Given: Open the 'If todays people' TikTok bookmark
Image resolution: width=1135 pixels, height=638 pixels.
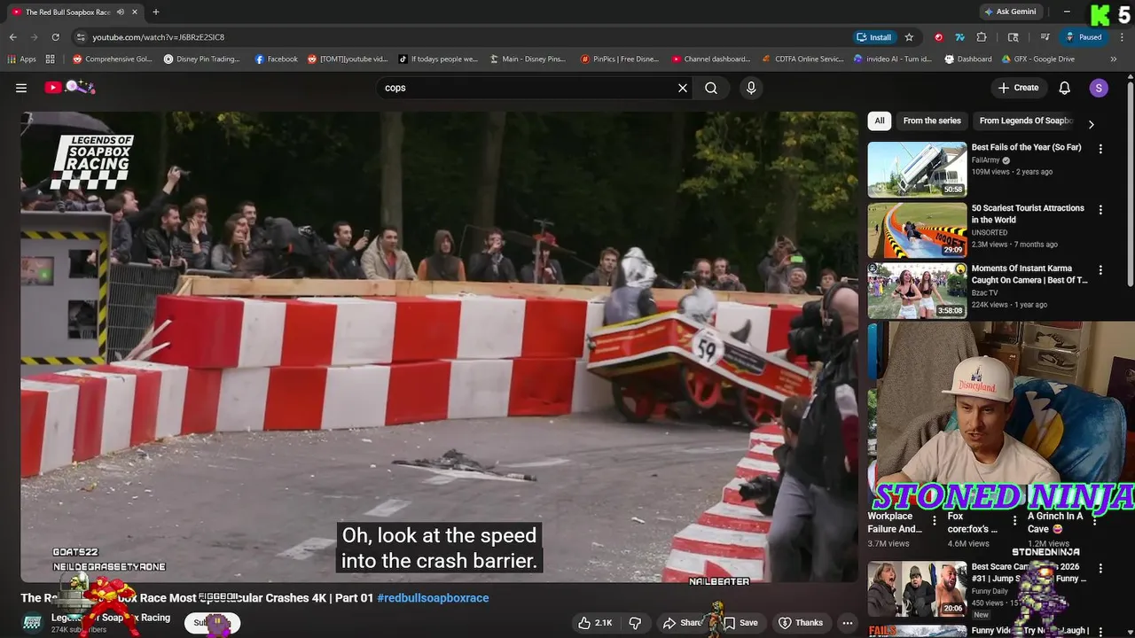Looking at the screenshot, I should pyautogui.click(x=438, y=59).
